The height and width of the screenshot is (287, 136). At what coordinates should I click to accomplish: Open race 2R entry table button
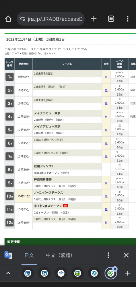[x=9, y=90]
